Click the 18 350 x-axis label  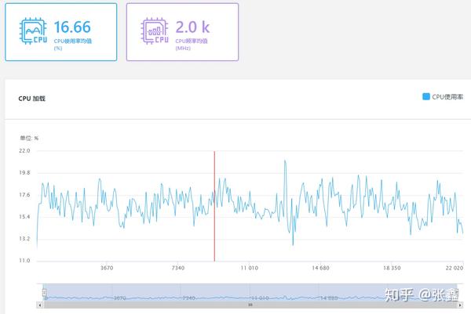tap(392, 268)
